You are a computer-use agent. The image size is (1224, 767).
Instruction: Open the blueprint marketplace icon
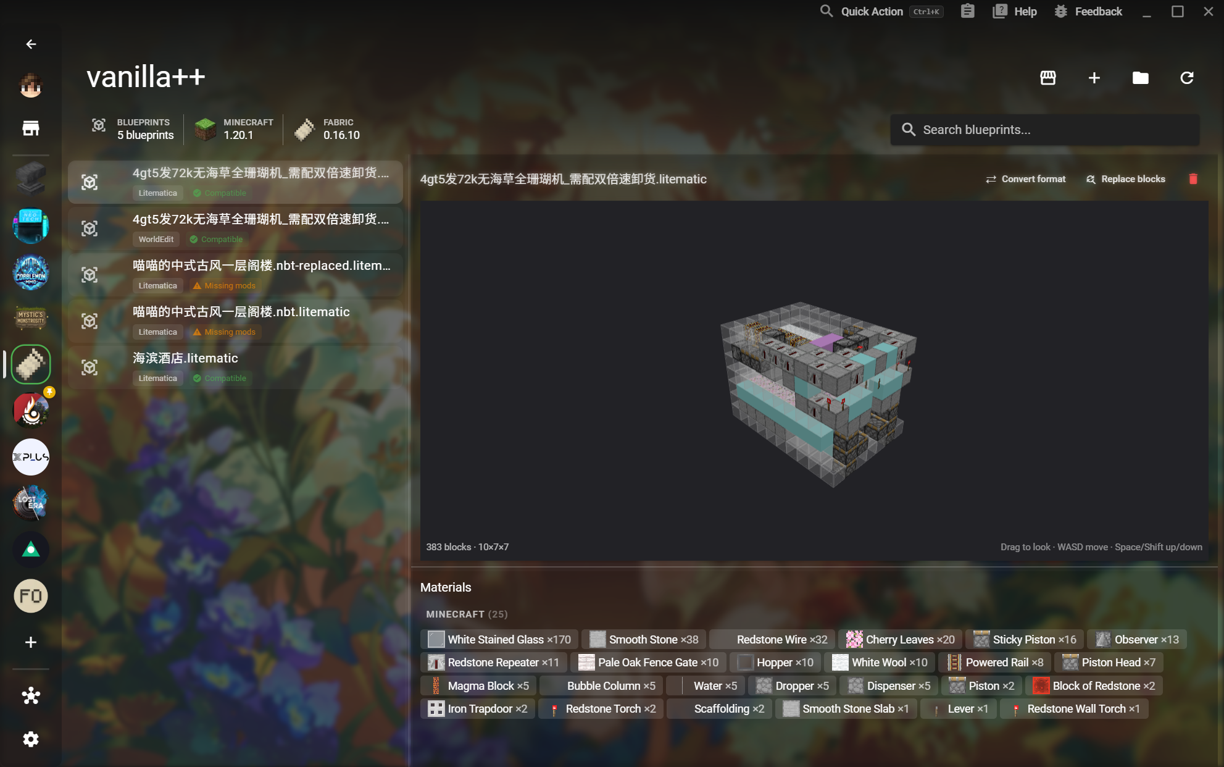point(1048,78)
